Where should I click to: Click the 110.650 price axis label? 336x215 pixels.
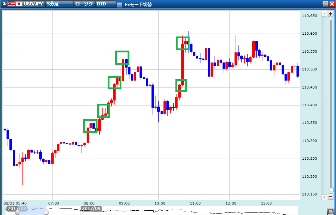pos(309,16)
